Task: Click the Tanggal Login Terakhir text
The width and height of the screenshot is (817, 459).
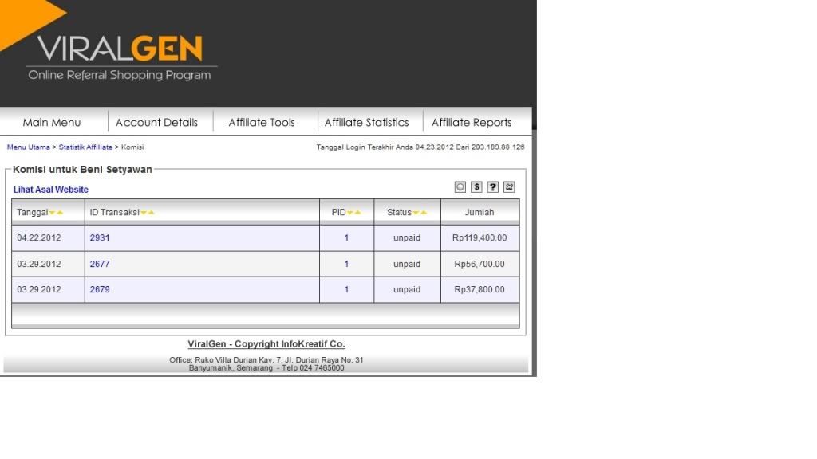Action: tap(420, 147)
